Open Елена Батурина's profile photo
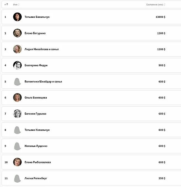 [x=17, y=33]
